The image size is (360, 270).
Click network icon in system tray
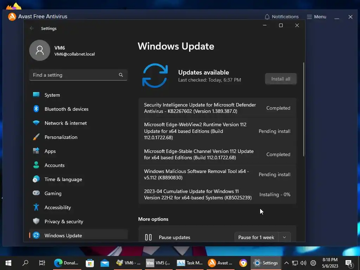pos(295,263)
